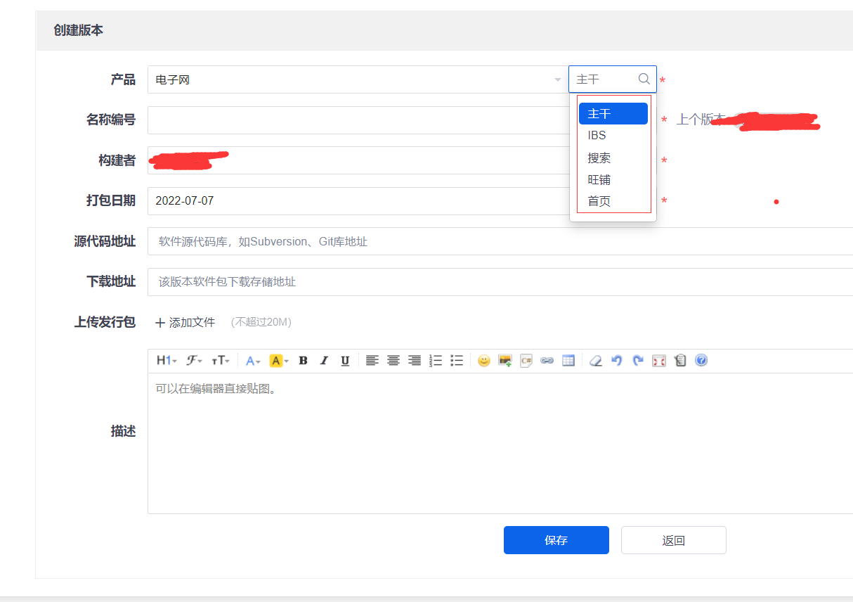Choose 搜索 in the branch dropdown

[599, 158]
